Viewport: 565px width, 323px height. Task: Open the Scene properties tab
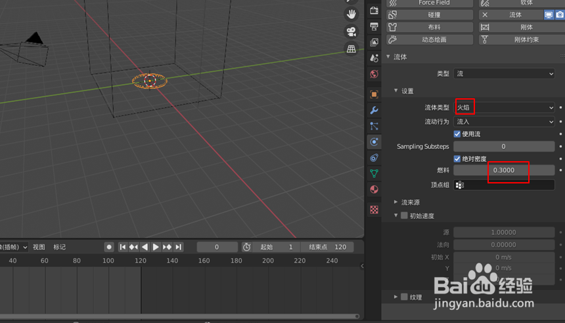click(374, 58)
